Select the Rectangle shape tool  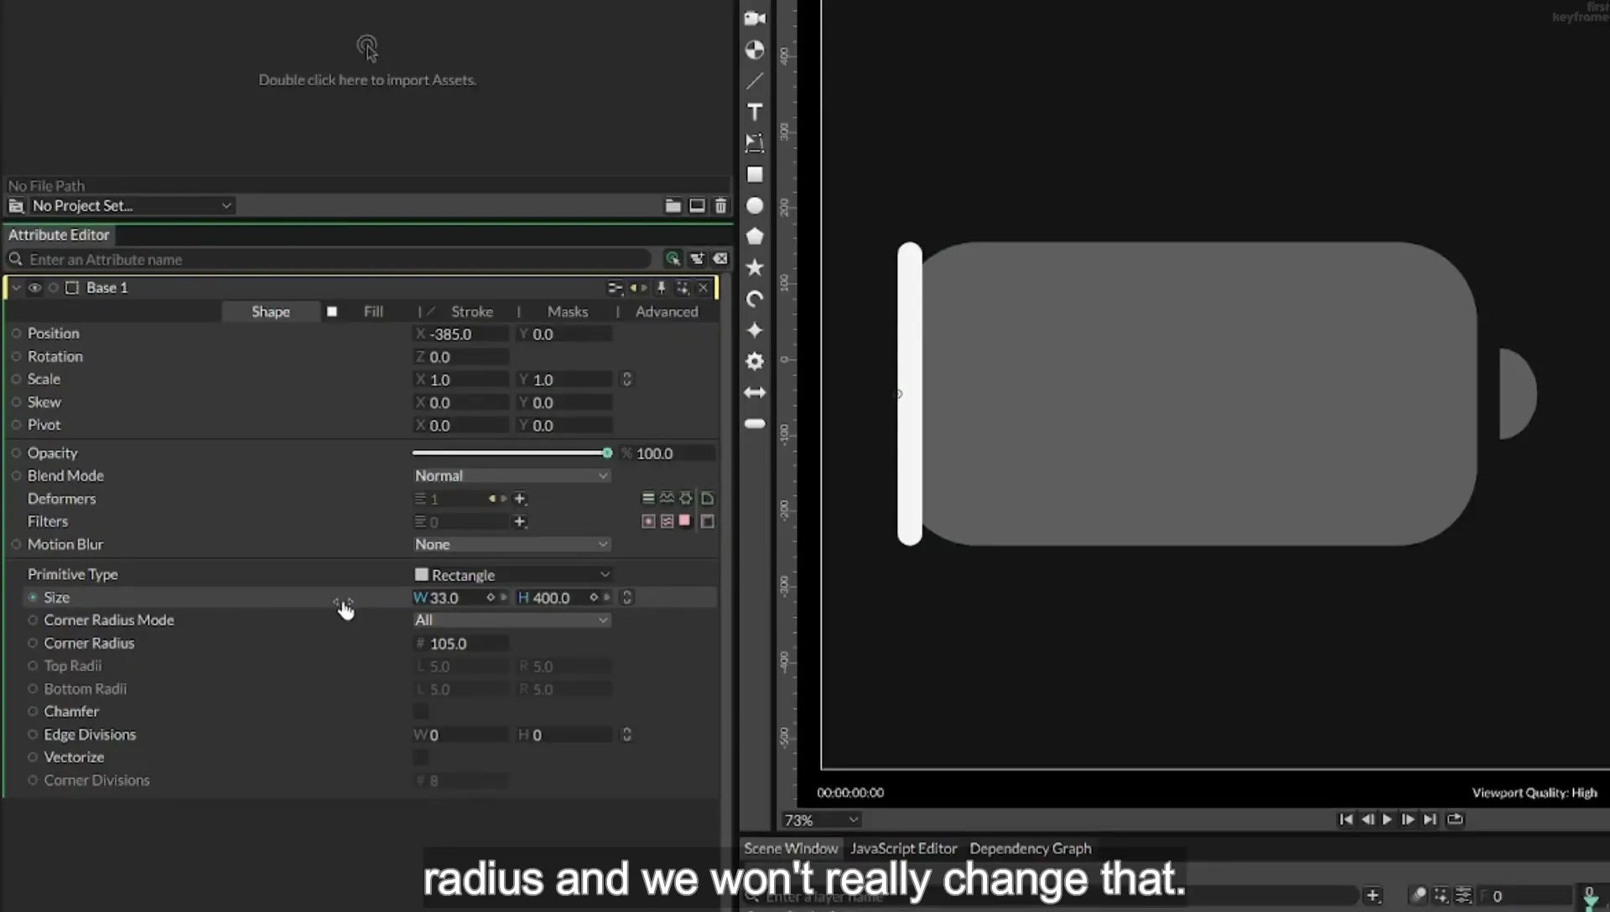pos(755,174)
